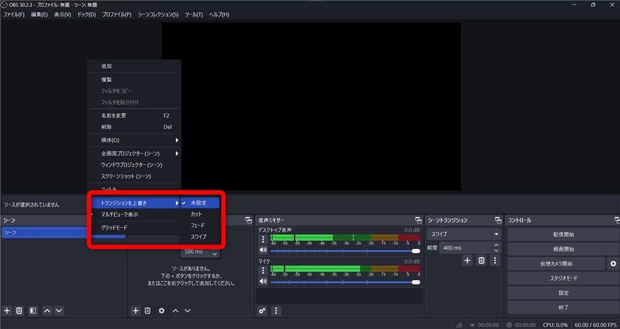Undock the コントロール panel
This screenshot has width=620, height=329.
coord(617,220)
